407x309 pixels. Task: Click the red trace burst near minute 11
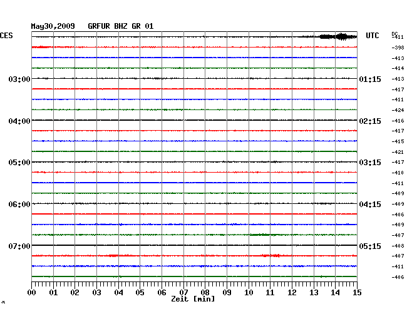point(271,256)
